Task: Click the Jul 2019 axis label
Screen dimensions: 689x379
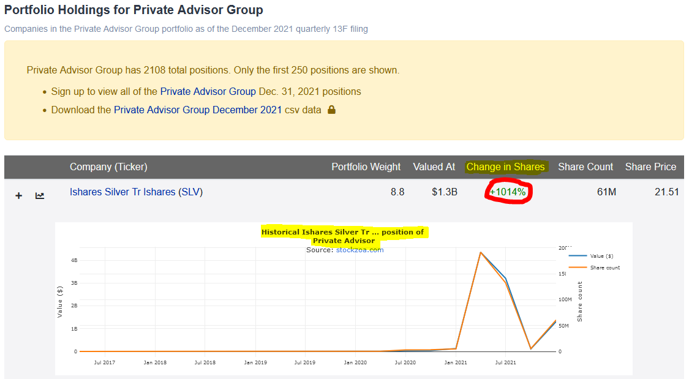Action: tap(304, 362)
